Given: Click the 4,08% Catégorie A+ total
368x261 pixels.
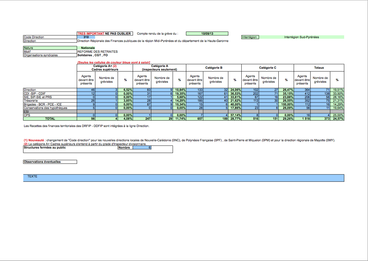Looking at the screenshot, I should click(x=125, y=119).
